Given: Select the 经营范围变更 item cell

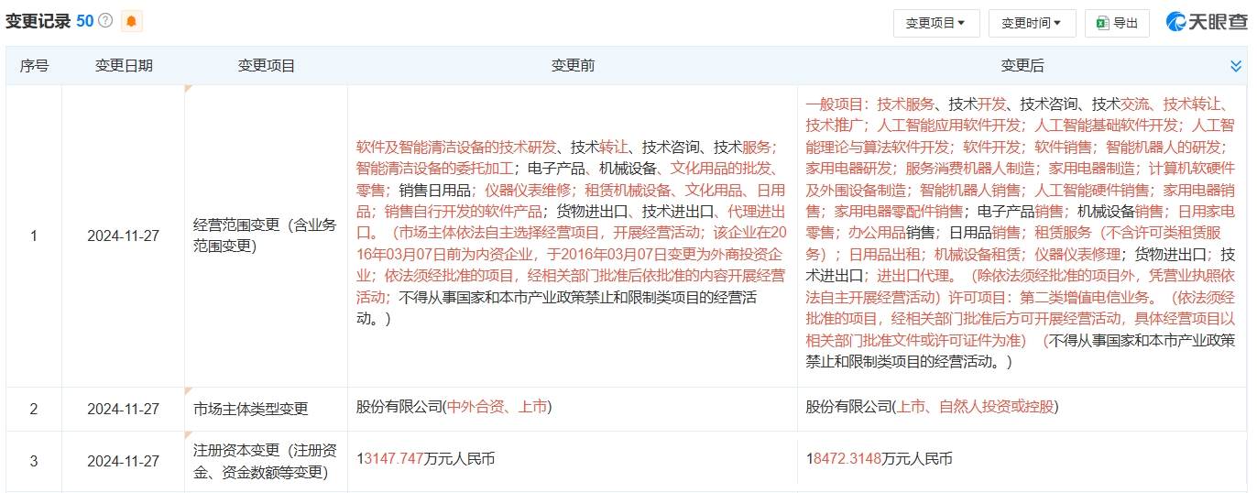Looking at the screenshot, I should pyautogui.click(x=265, y=236).
